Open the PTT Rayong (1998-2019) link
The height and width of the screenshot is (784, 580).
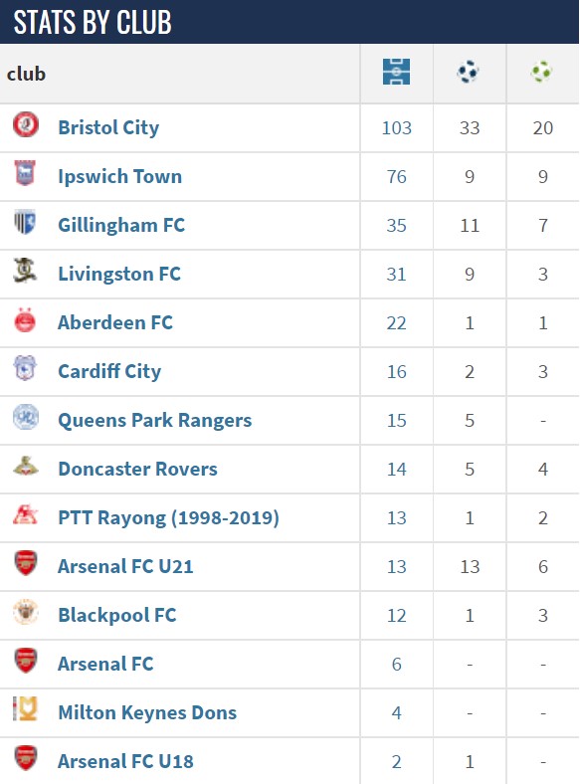pyautogui.click(x=168, y=518)
